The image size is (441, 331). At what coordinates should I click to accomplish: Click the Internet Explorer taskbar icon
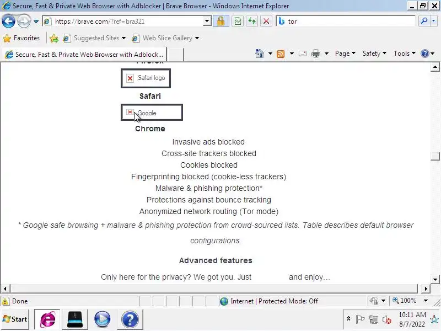point(47,319)
